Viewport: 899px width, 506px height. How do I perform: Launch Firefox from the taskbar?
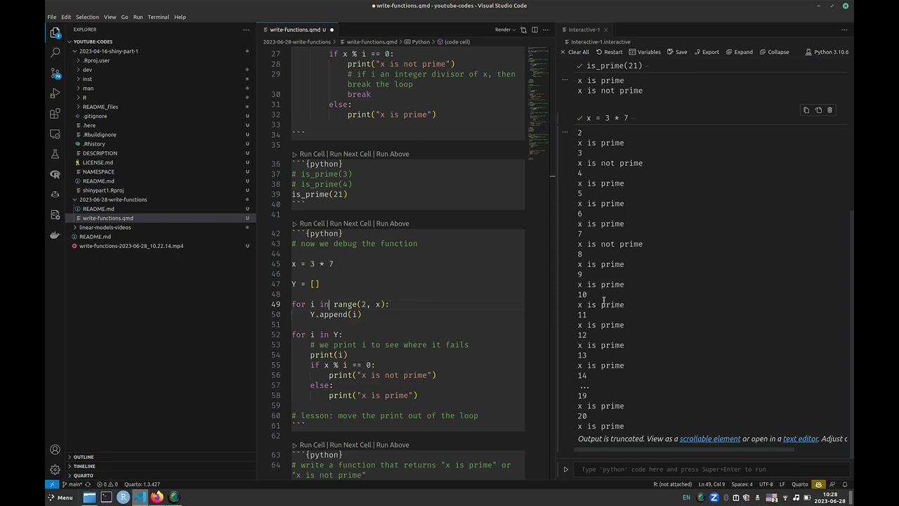(x=157, y=498)
